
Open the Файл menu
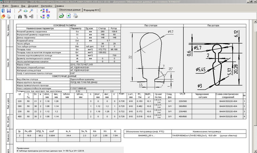pyautogui.click(x=5, y=6)
